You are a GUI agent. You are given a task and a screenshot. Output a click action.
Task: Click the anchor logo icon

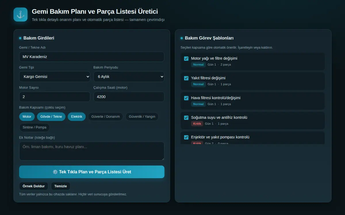click(x=20, y=14)
